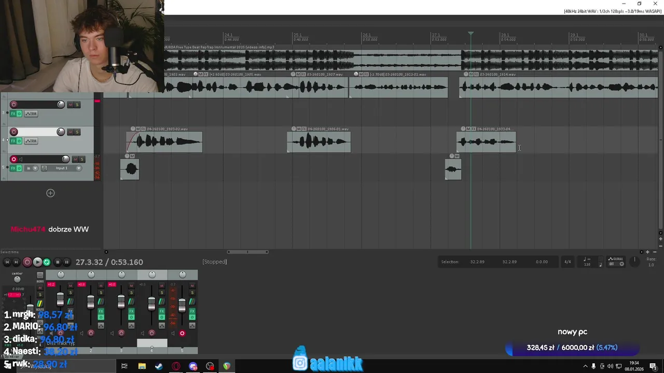
Task: Click the horizontal arrange view scrollbar
Action: click(247, 252)
